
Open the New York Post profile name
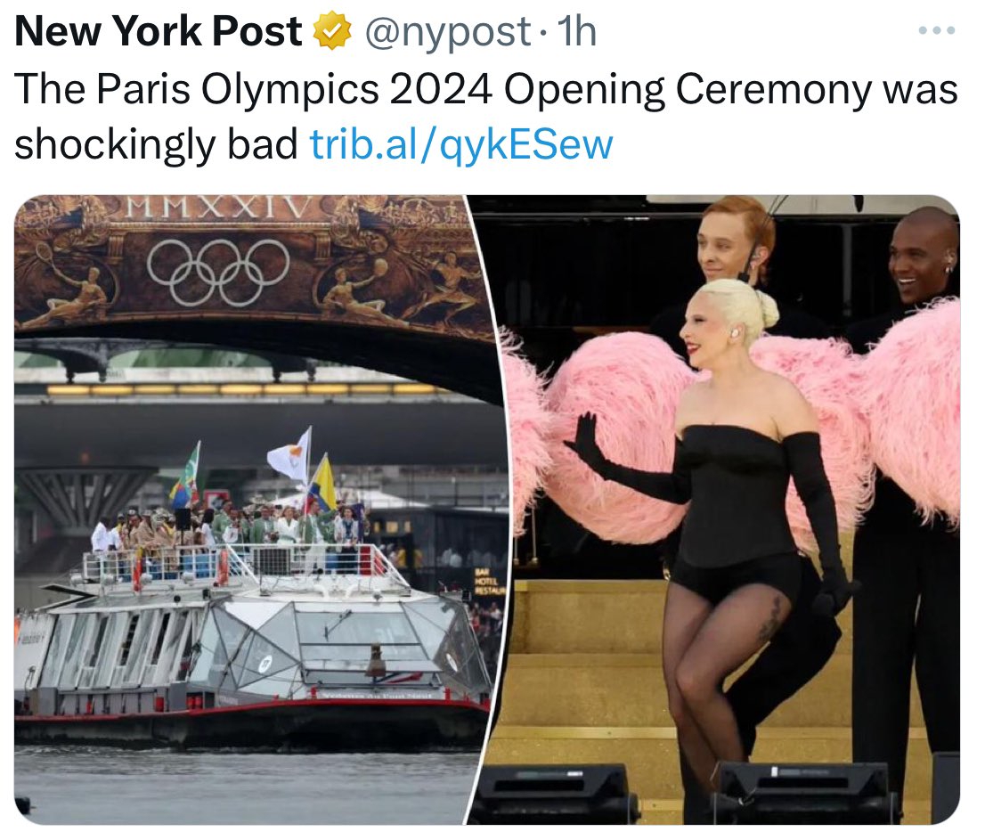158,31
